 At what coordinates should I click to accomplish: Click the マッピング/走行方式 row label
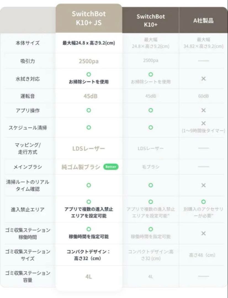(28, 148)
